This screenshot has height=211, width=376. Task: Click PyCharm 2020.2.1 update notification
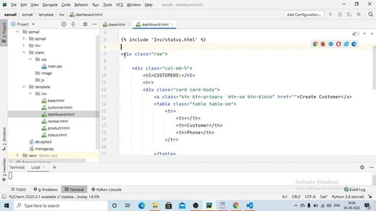54,197
